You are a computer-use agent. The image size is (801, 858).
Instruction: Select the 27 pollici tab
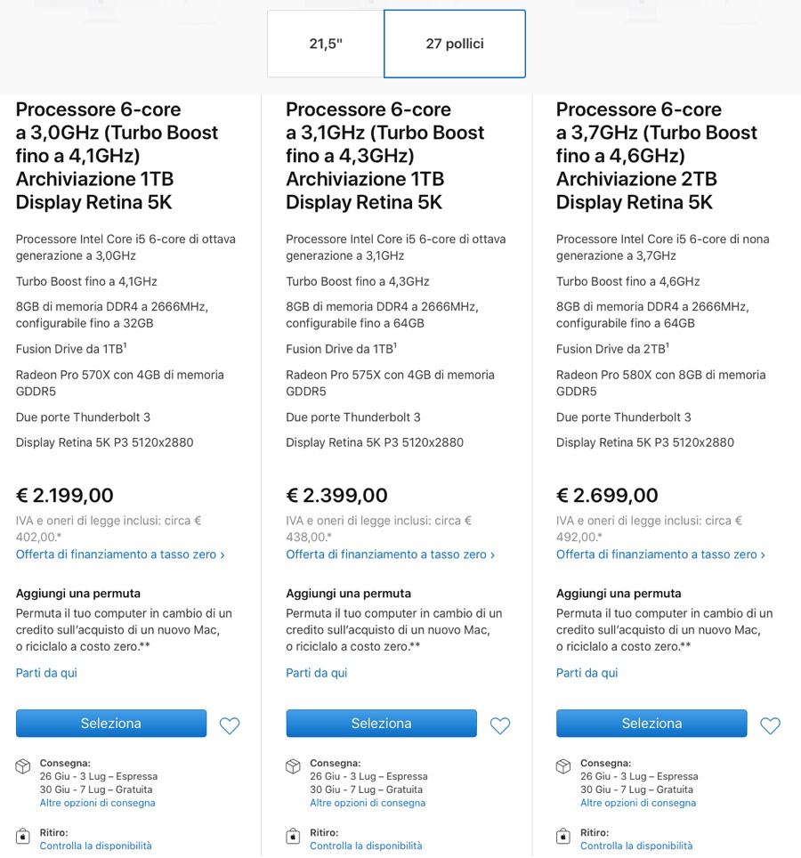[454, 43]
